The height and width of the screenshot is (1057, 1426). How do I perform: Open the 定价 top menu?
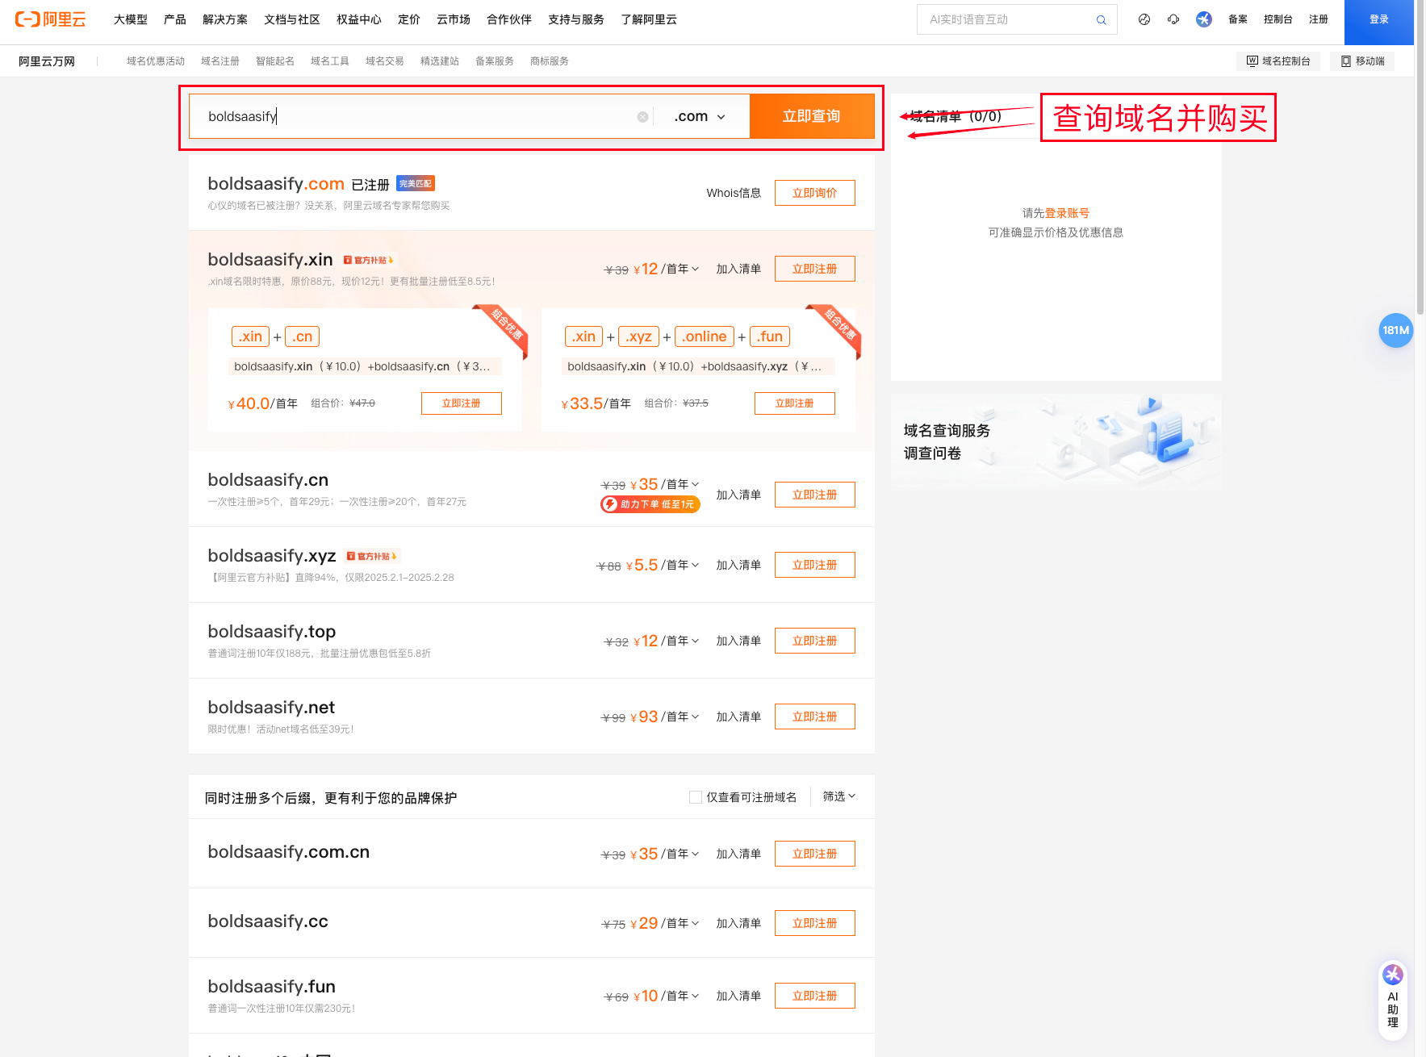click(409, 19)
